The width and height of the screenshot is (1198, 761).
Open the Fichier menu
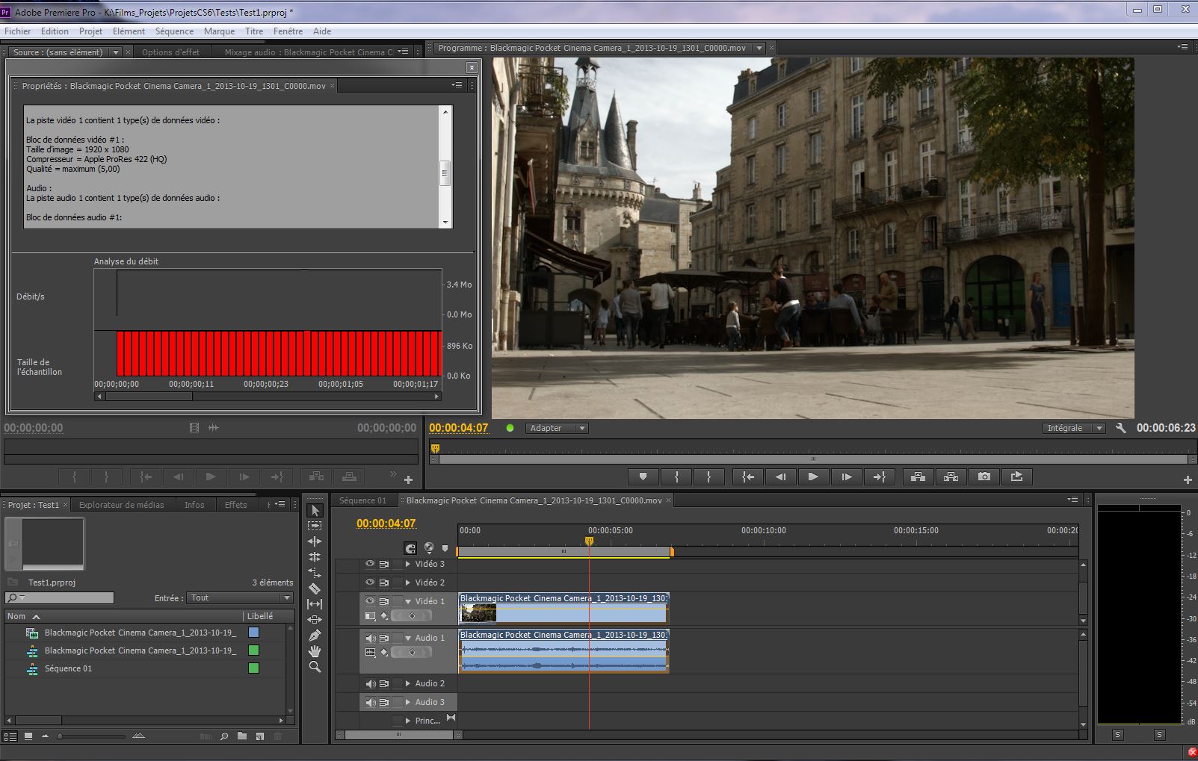click(18, 31)
